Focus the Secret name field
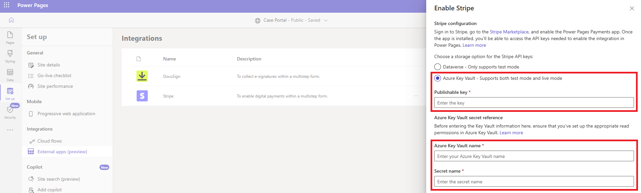641x193 pixels. point(534,182)
